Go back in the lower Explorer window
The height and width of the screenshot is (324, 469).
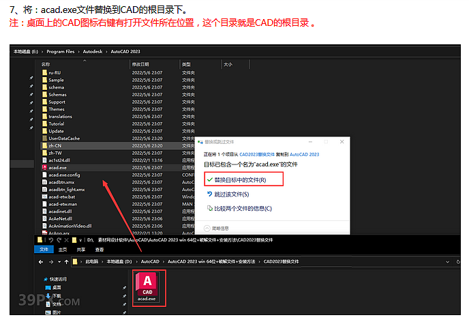[x=41, y=262]
